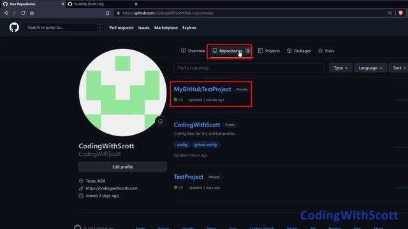Open the MyGitHubTestProject repository link
408x229 pixels.
click(203, 89)
